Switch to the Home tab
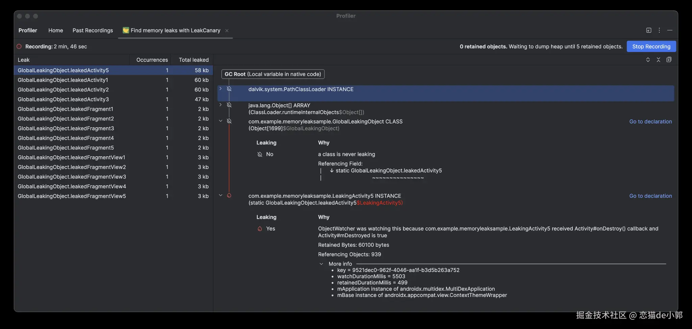The height and width of the screenshot is (329, 692). tap(56, 30)
